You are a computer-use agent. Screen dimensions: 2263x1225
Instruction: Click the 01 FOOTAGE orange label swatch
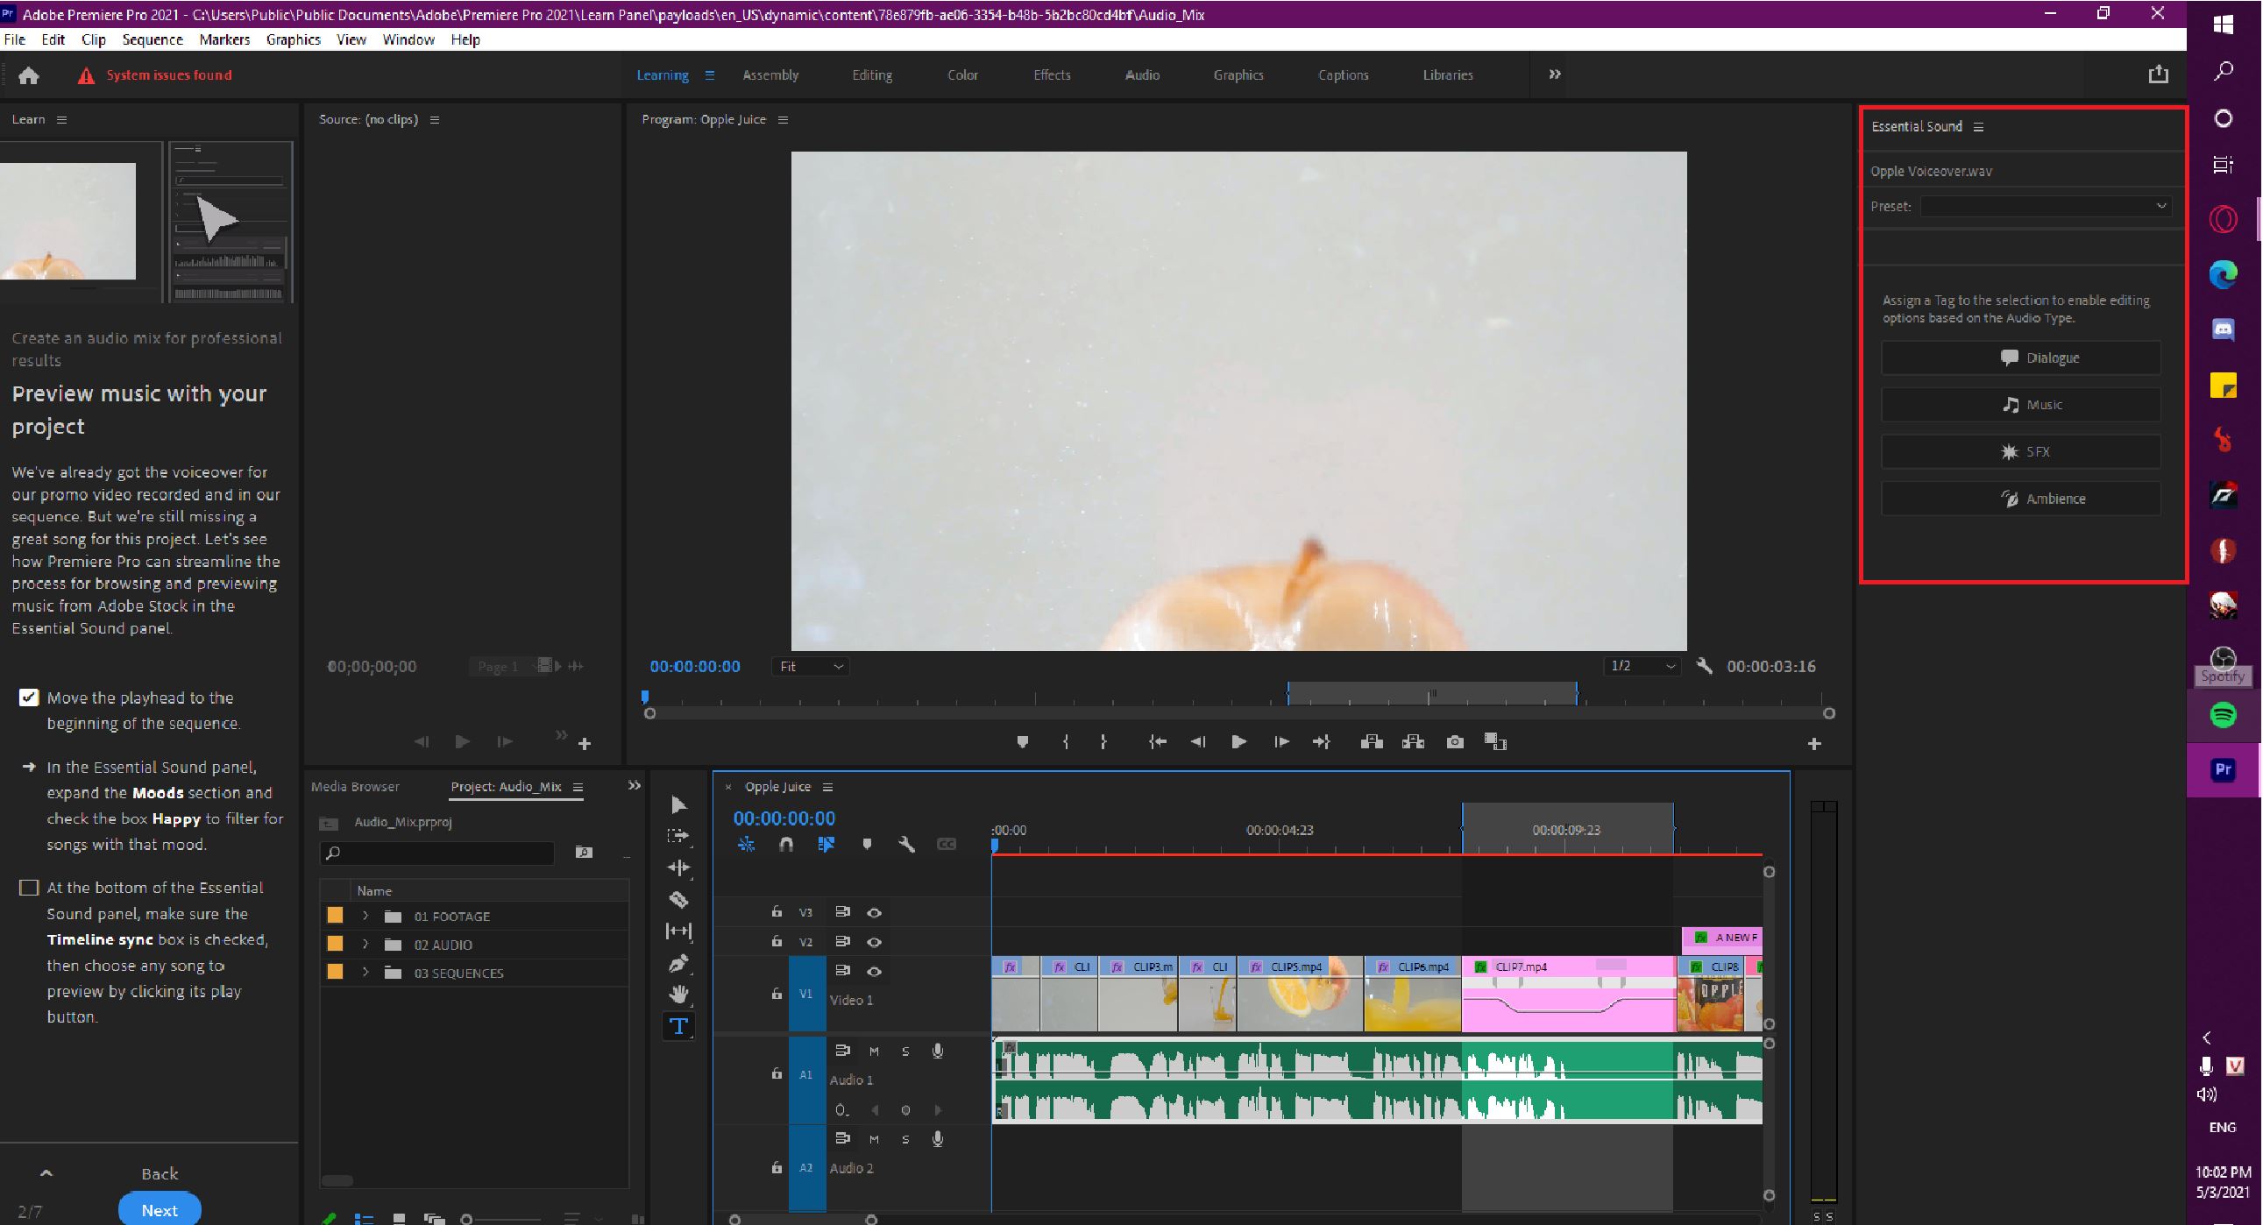coord(335,916)
